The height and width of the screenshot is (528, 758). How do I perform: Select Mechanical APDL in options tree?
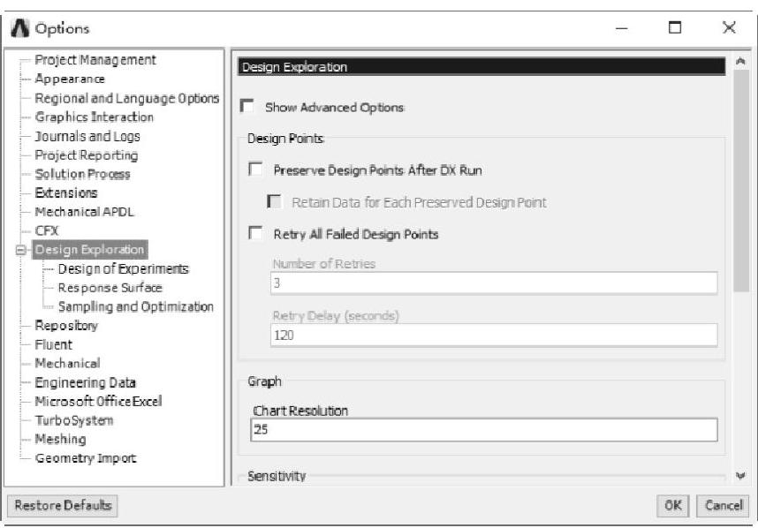click(84, 212)
